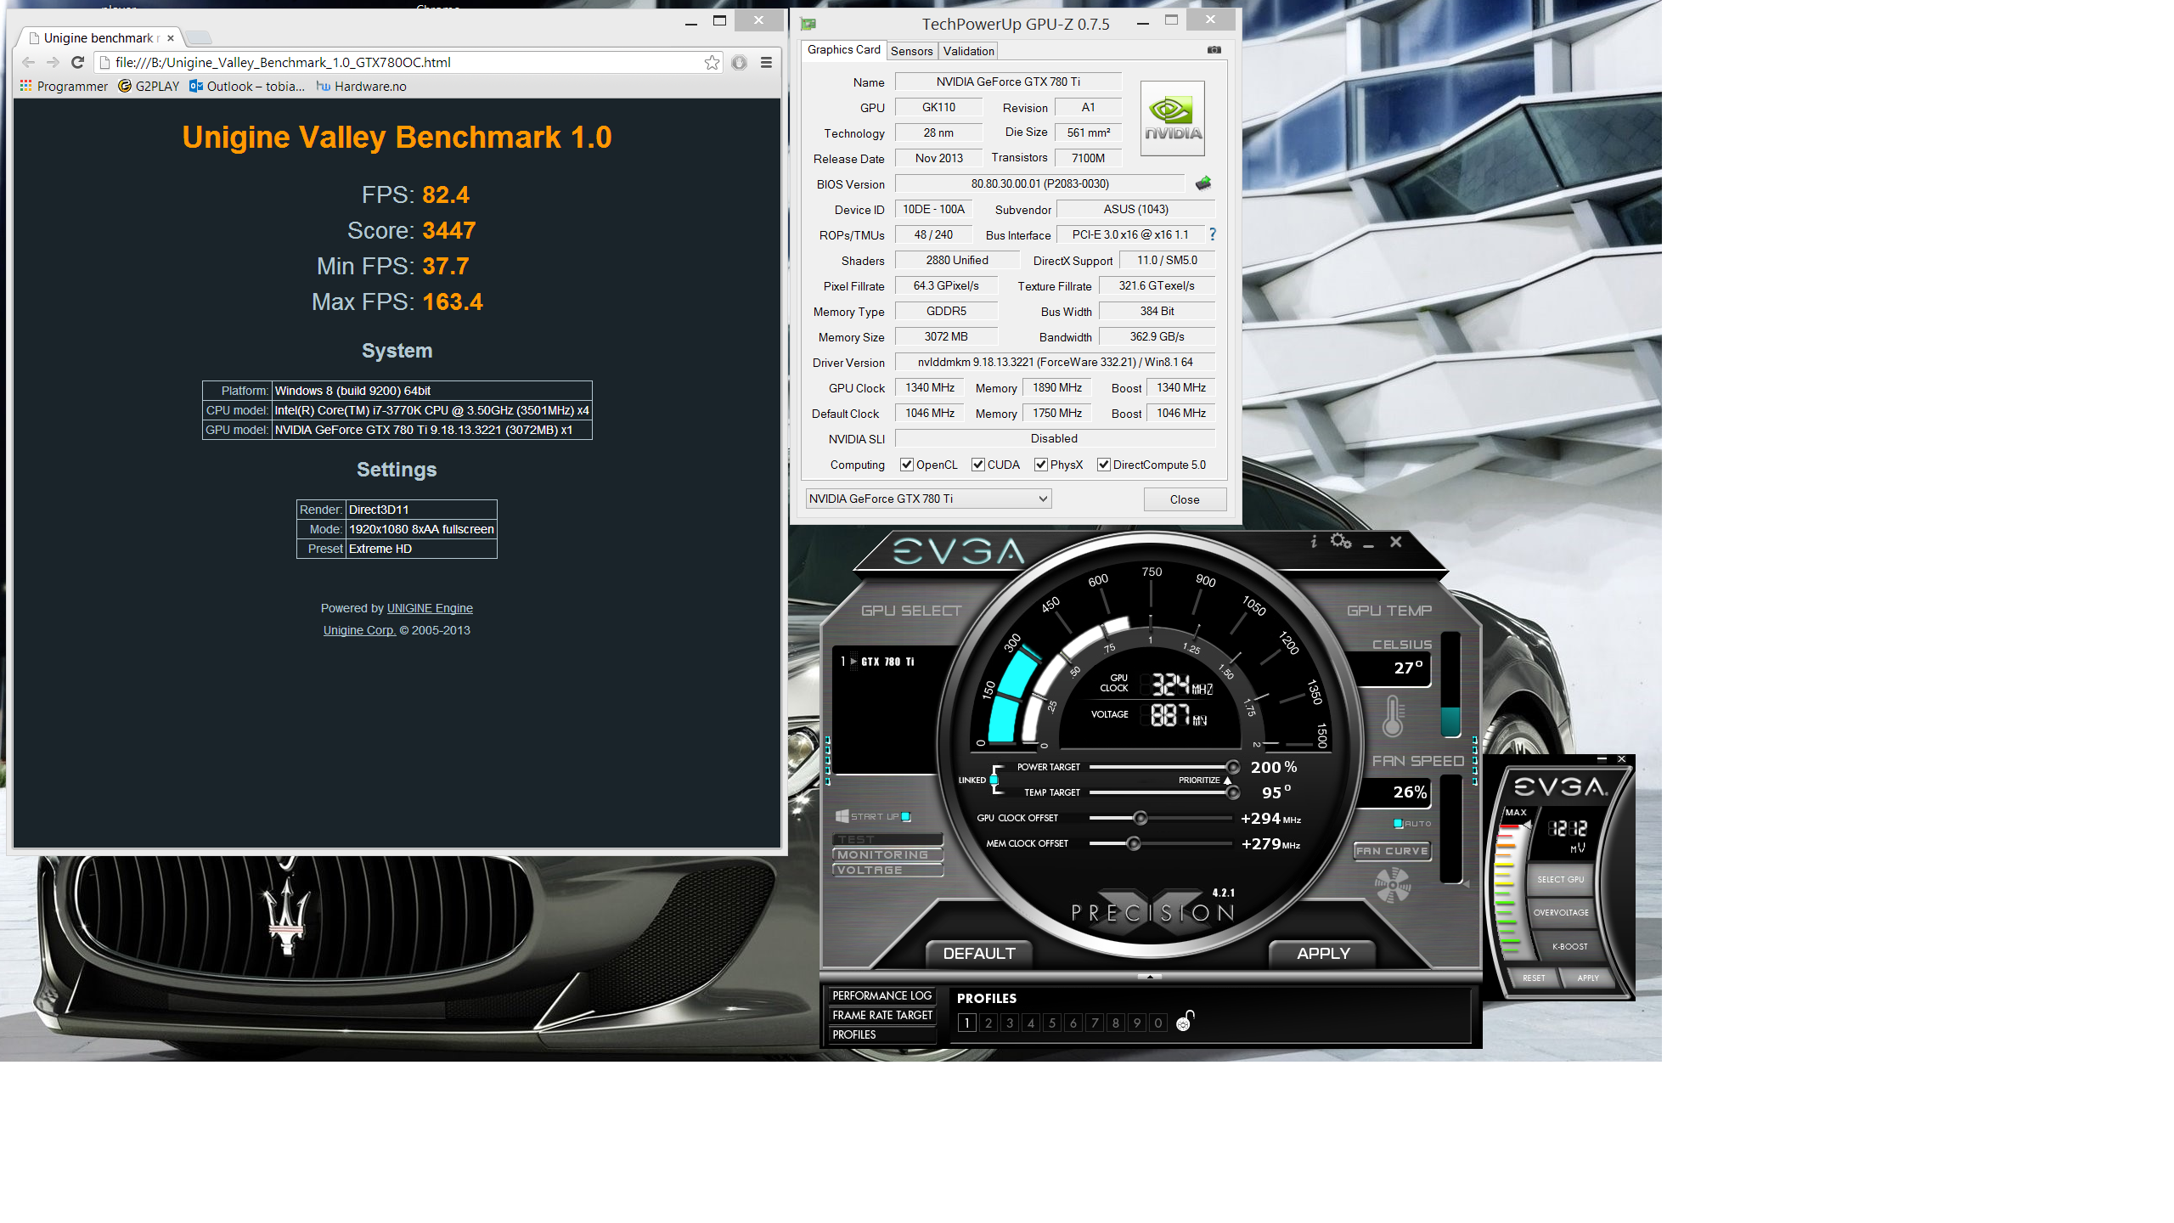Click the Prioritize triangle arrow
Viewport: 2174px width, 1223px height.
[1227, 780]
